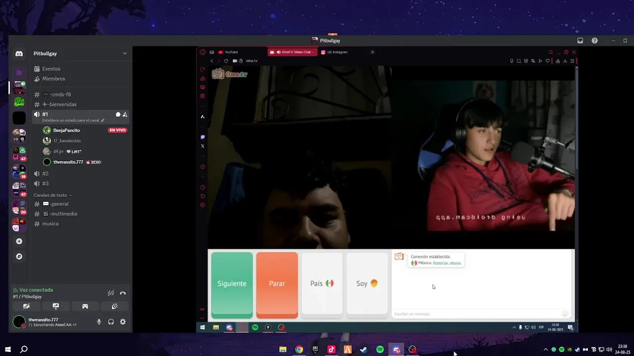This screenshot has width=634, height=356.
Task: Open Discord help question mark icon
Action: pos(594,41)
